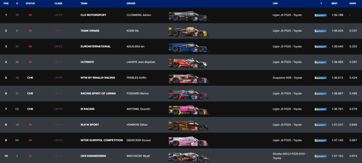Click Michelin tyre logo in CLX Motorsport row
The height and width of the screenshot is (163, 362).
(320, 15)
